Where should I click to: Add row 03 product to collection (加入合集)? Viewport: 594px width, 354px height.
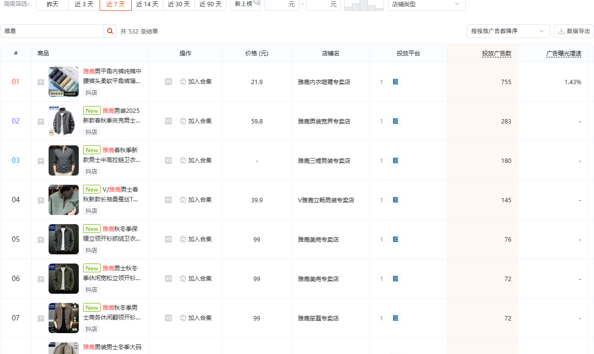click(196, 160)
